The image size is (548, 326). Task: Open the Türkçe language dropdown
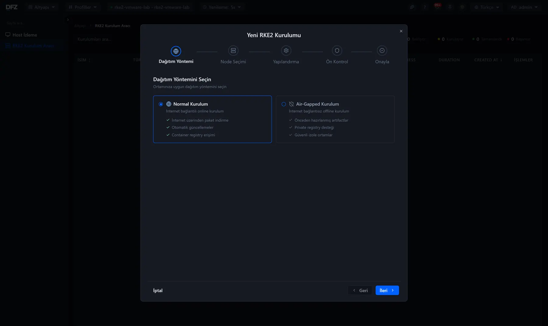click(x=487, y=7)
